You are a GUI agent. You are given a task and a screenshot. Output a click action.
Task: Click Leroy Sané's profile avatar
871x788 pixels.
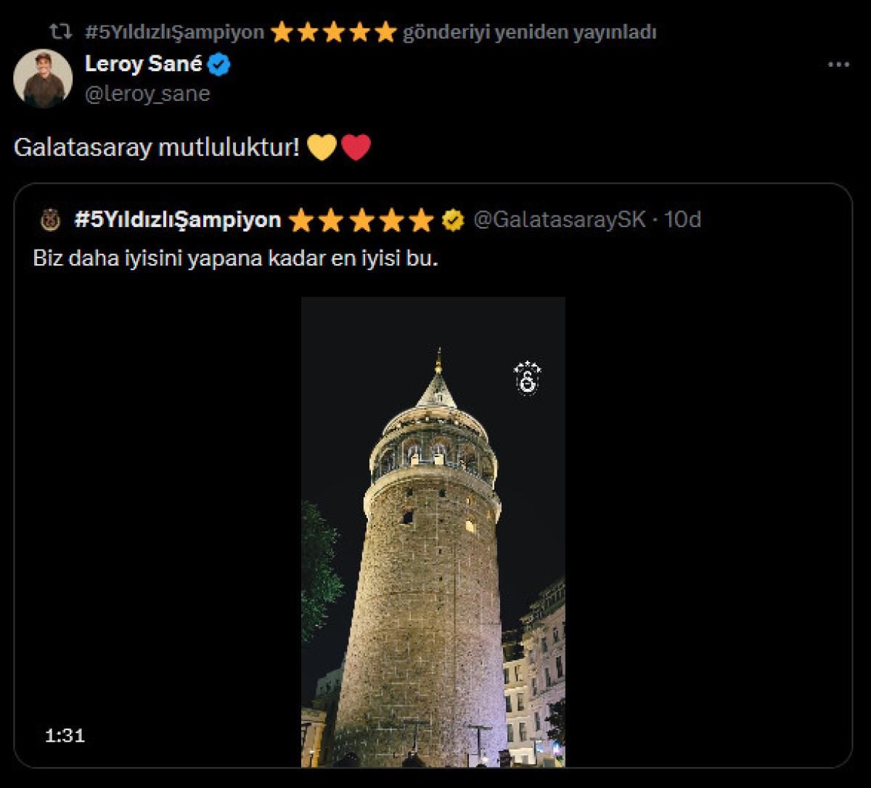(43, 78)
